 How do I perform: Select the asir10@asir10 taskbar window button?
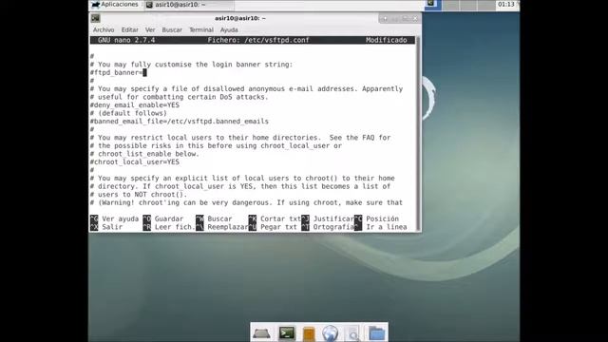[189, 5]
